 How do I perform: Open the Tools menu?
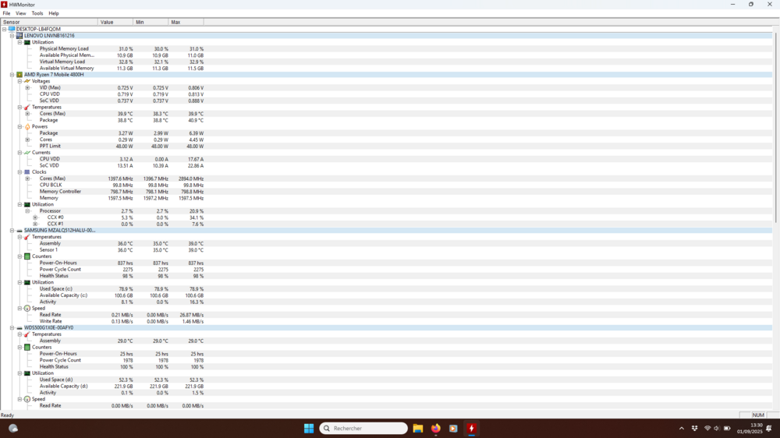[37, 13]
